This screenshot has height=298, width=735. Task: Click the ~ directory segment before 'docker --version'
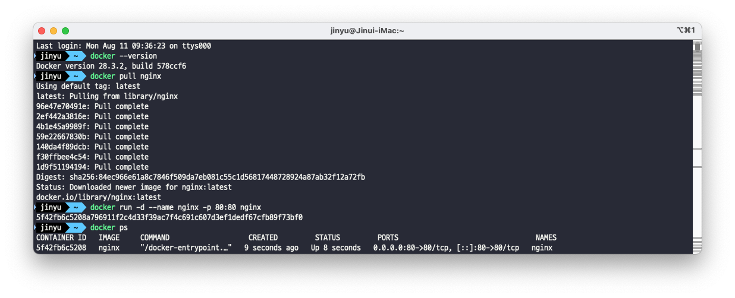(76, 56)
